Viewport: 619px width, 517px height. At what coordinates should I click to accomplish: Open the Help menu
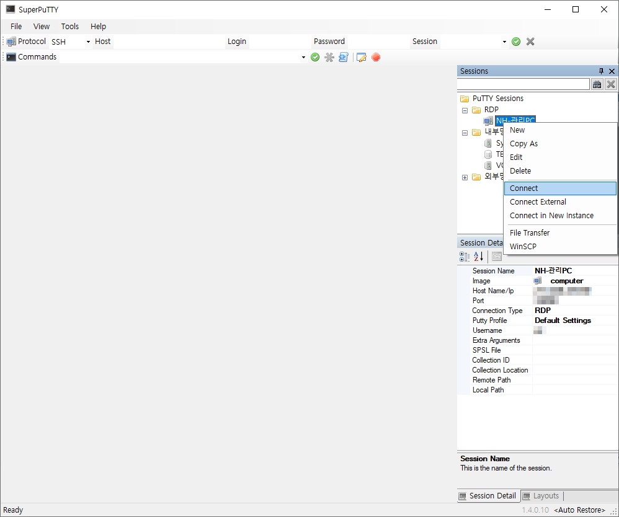tap(98, 27)
